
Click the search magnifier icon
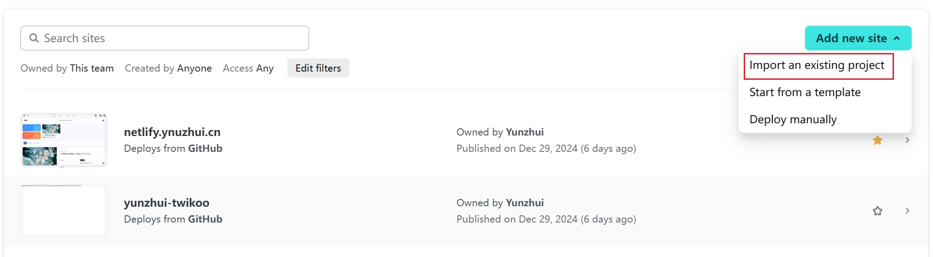pyautogui.click(x=34, y=38)
